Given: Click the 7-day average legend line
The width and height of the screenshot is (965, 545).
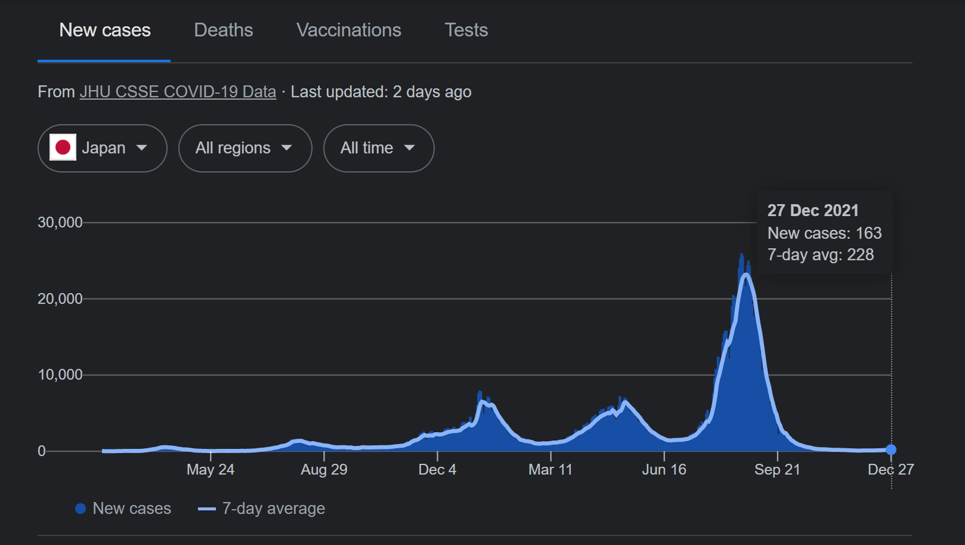Looking at the screenshot, I should pyautogui.click(x=206, y=509).
